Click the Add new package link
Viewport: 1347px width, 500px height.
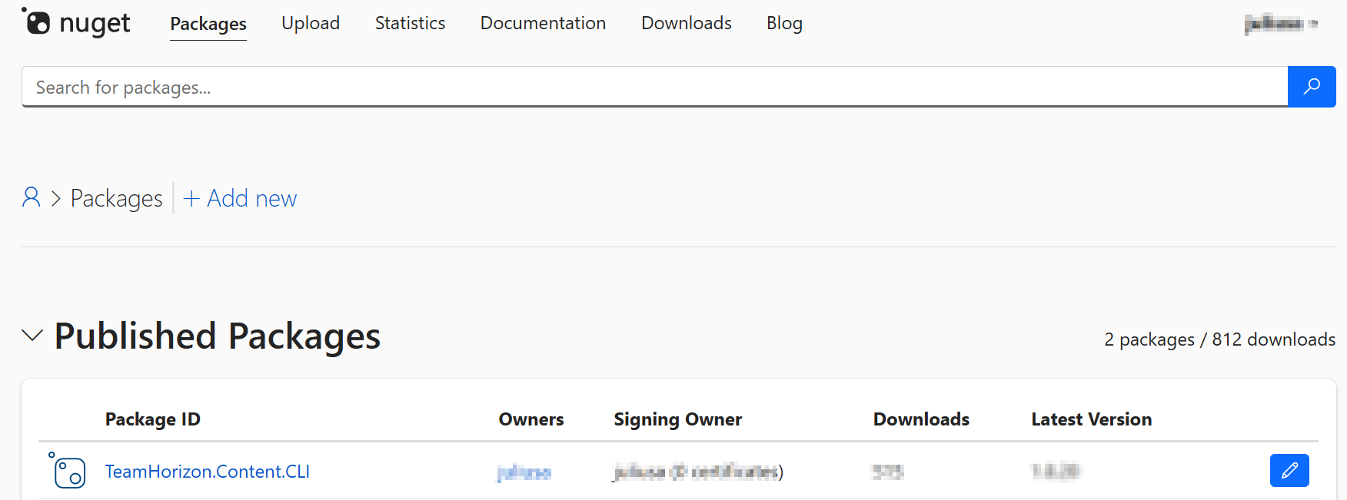pos(240,198)
